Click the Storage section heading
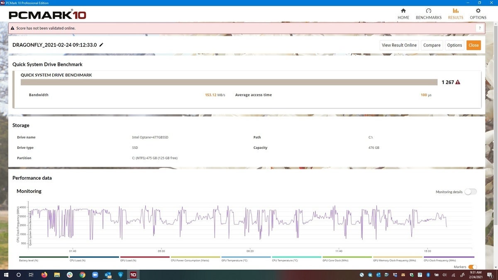Viewport: 498px width, 280px height. [21, 125]
